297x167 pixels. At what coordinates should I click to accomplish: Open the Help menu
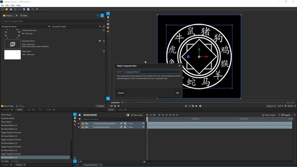tap(19, 5)
